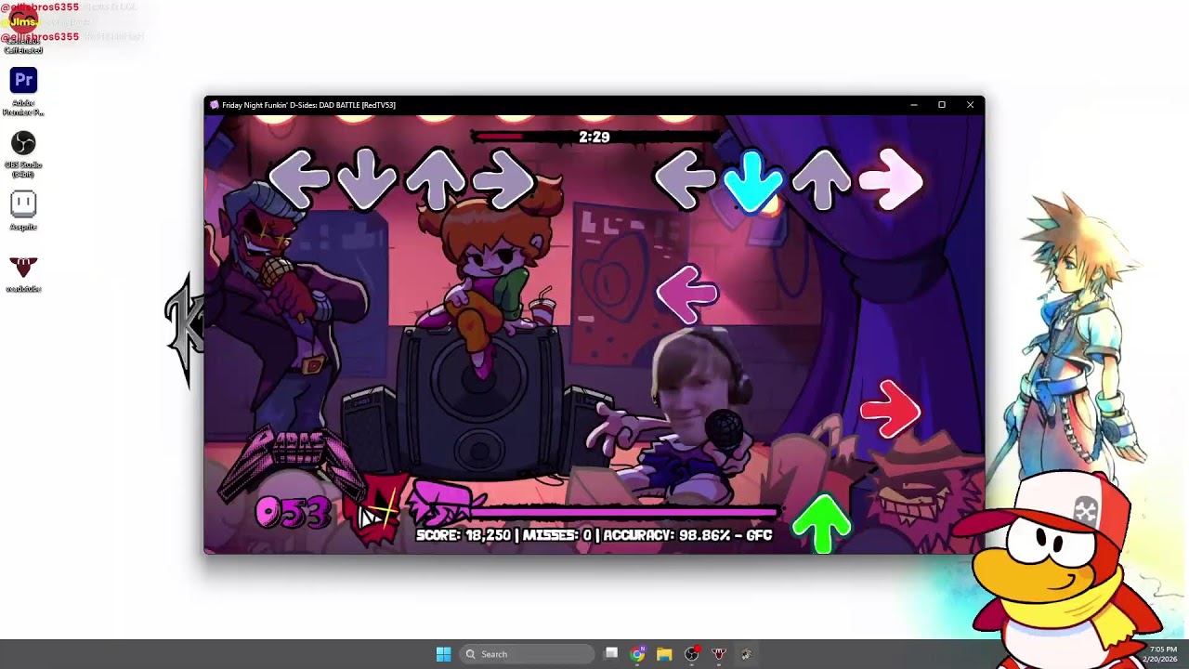Screen dimensions: 1189x669
Task: Open Adobe Premiere Pro desktop shortcut
Action: [23, 91]
